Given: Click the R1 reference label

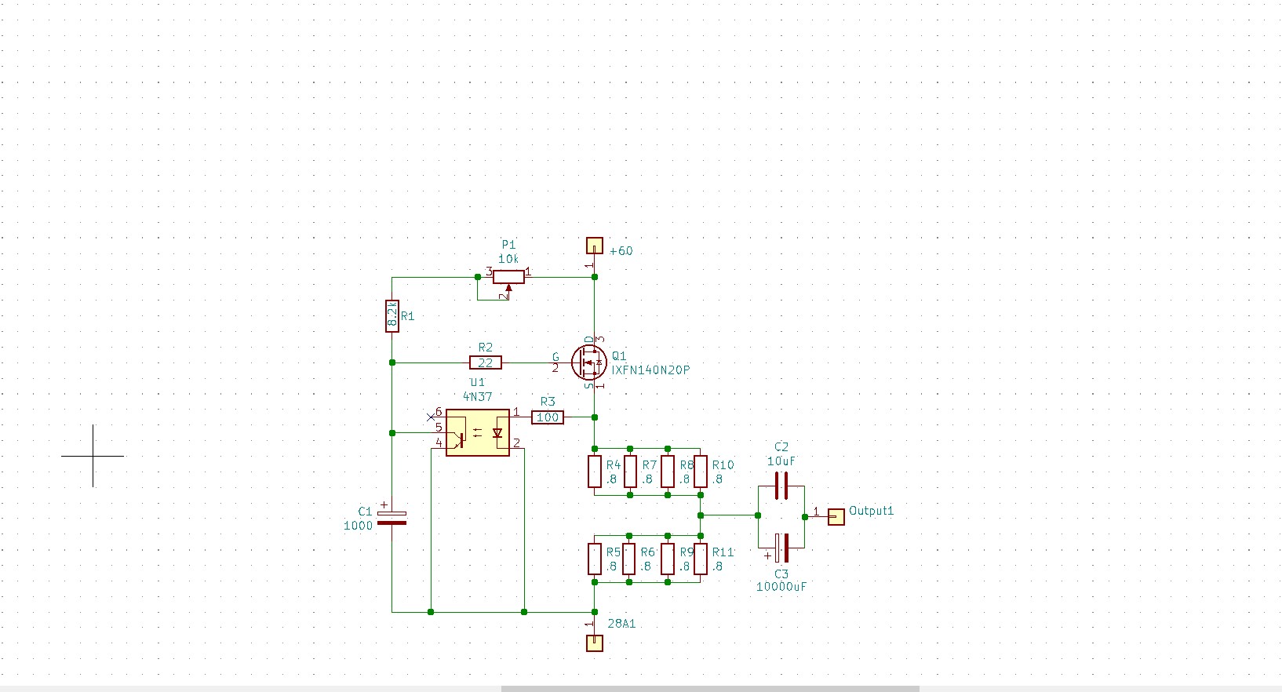Looking at the screenshot, I should point(407,316).
